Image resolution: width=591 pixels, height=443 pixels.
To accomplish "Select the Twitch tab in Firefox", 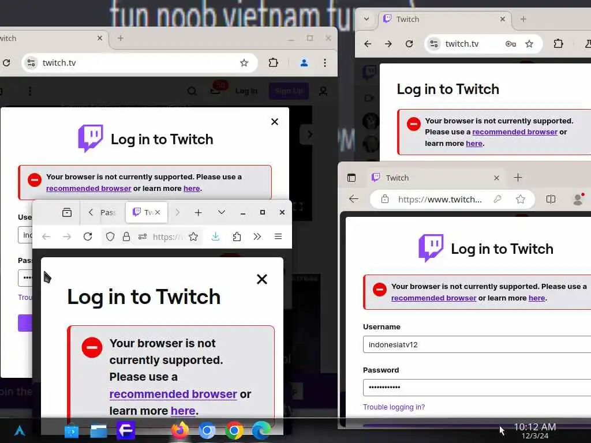I will pos(147,212).
